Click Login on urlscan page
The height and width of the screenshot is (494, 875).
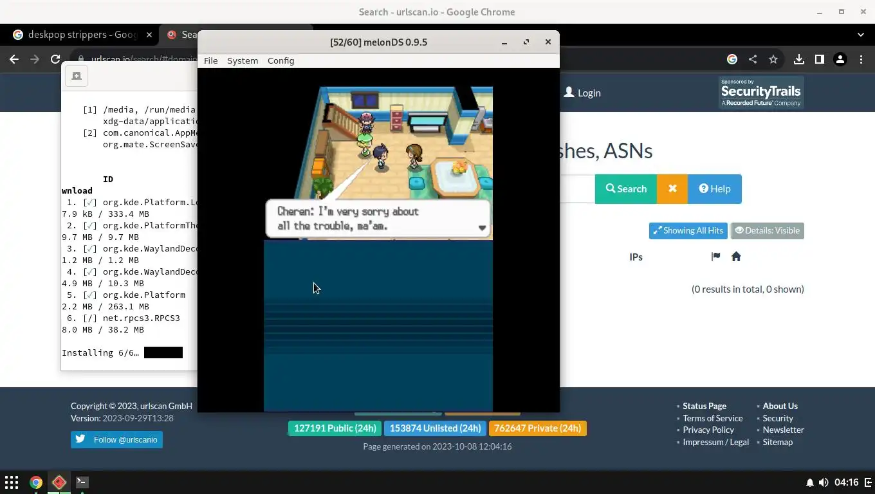[582, 93]
